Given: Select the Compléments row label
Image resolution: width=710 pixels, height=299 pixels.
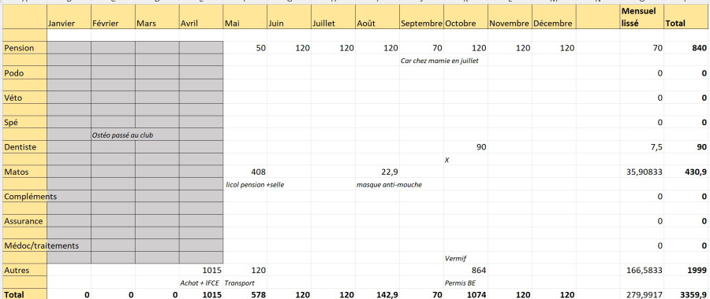Looking at the screenshot, I should (30, 197).
